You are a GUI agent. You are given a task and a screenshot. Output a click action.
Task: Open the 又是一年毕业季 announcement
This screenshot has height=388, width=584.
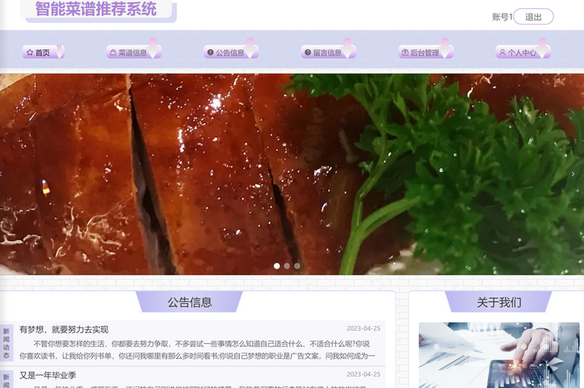point(48,375)
